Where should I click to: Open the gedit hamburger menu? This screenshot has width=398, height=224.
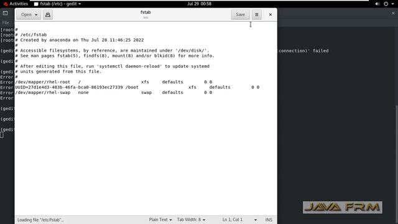257,15
